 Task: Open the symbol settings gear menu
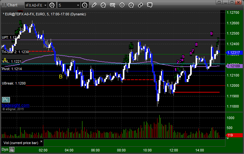(52, 5)
